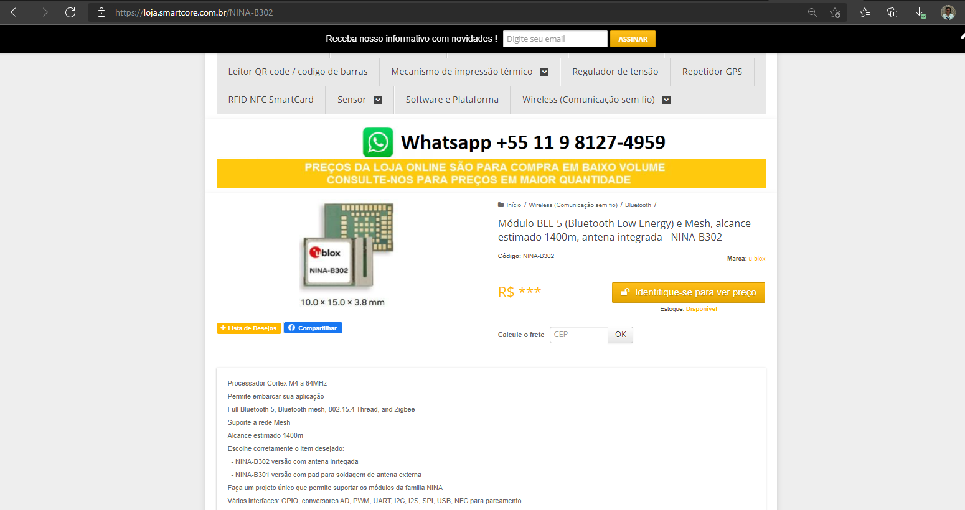Open Regulador de tensão category
The height and width of the screenshot is (510, 965).
coord(615,72)
